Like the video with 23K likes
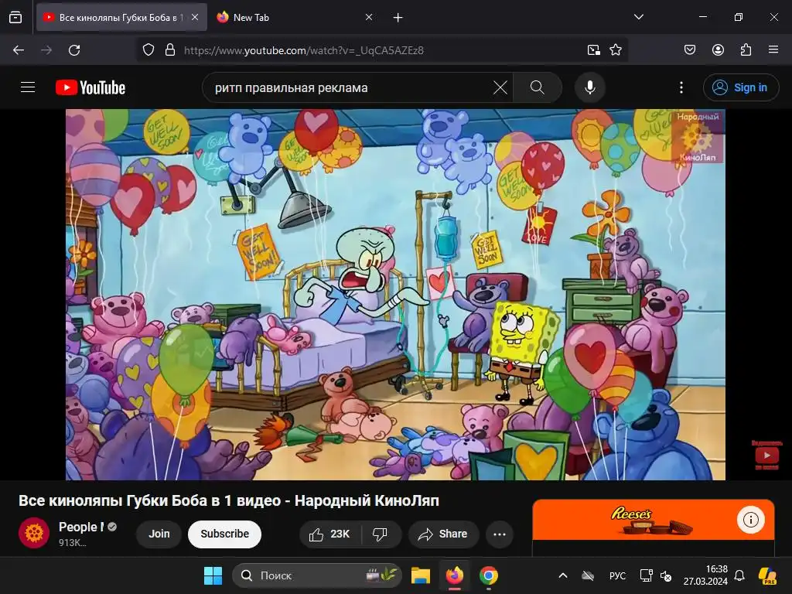 tap(330, 534)
